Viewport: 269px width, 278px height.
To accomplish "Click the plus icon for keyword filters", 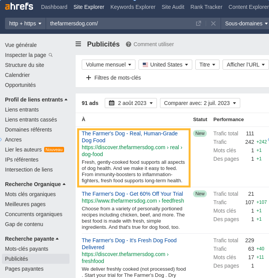I will pyautogui.click(x=89, y=78).
